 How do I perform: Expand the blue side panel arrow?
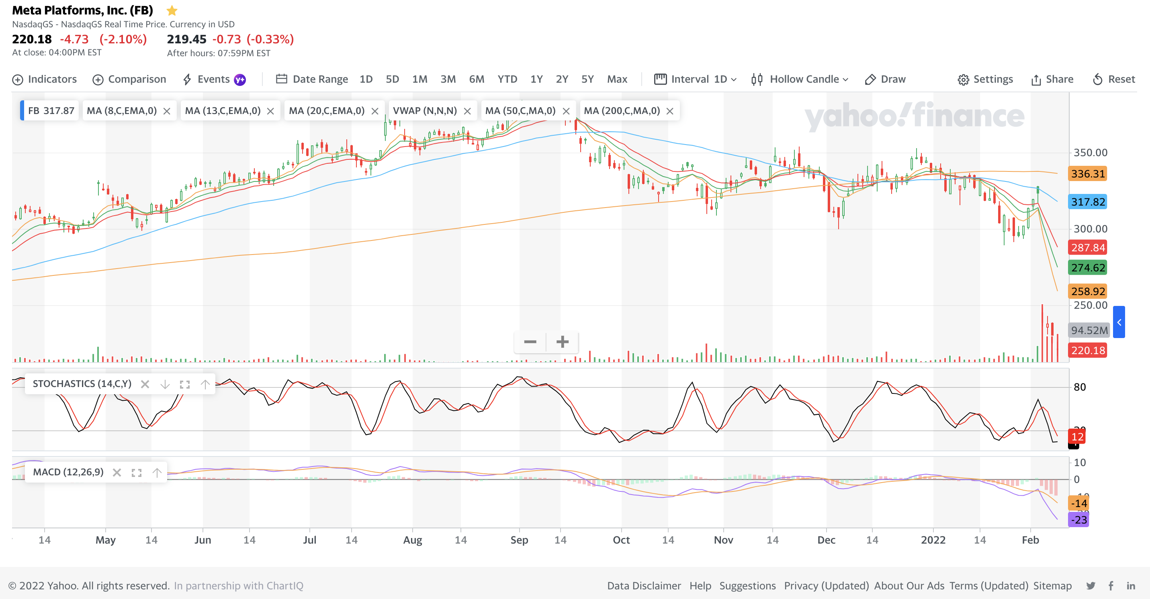[1119, 322]
